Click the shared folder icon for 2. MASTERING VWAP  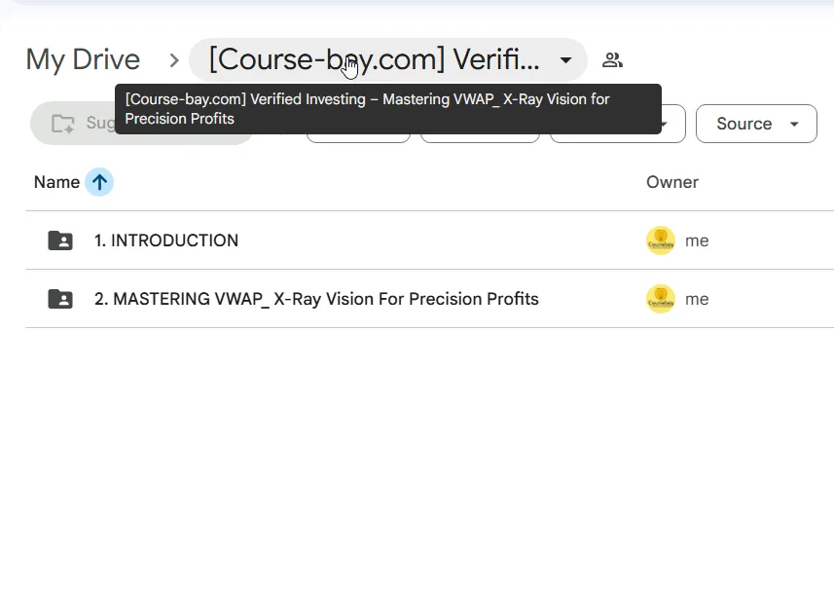click(60, 299)
